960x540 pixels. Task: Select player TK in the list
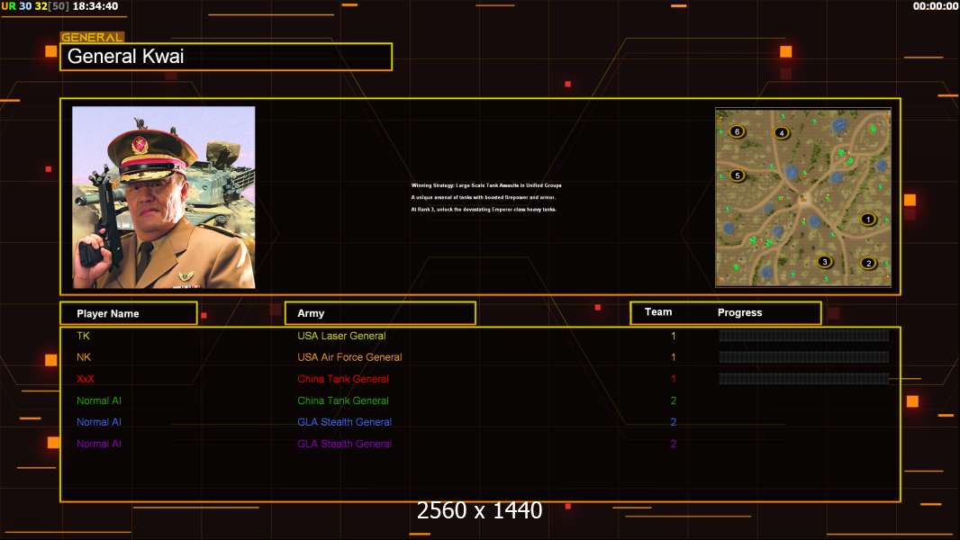(84, 336)
